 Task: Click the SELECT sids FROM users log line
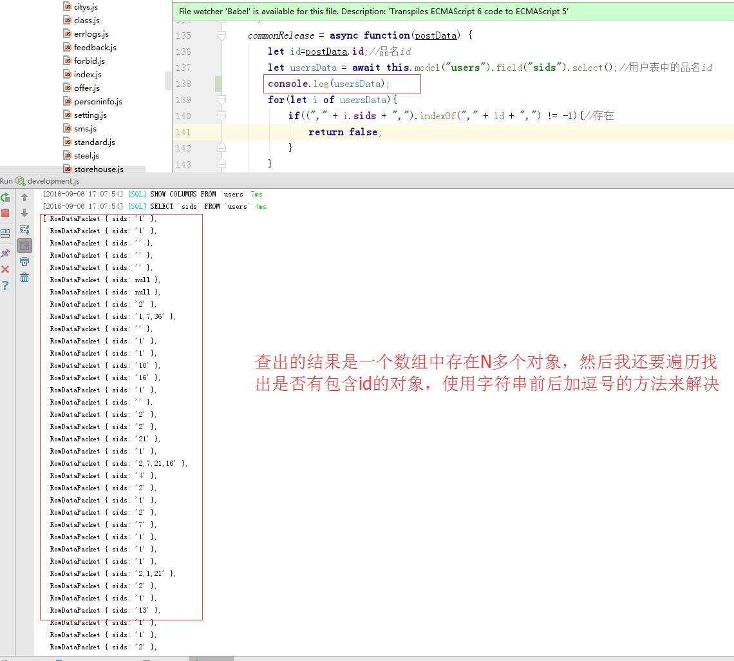click(x=155, y=206)
